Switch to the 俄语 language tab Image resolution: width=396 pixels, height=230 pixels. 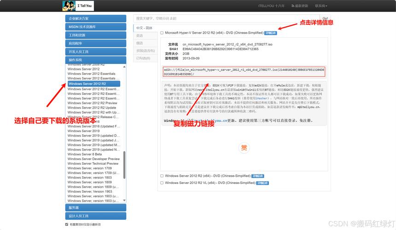(x=145, y=43)
